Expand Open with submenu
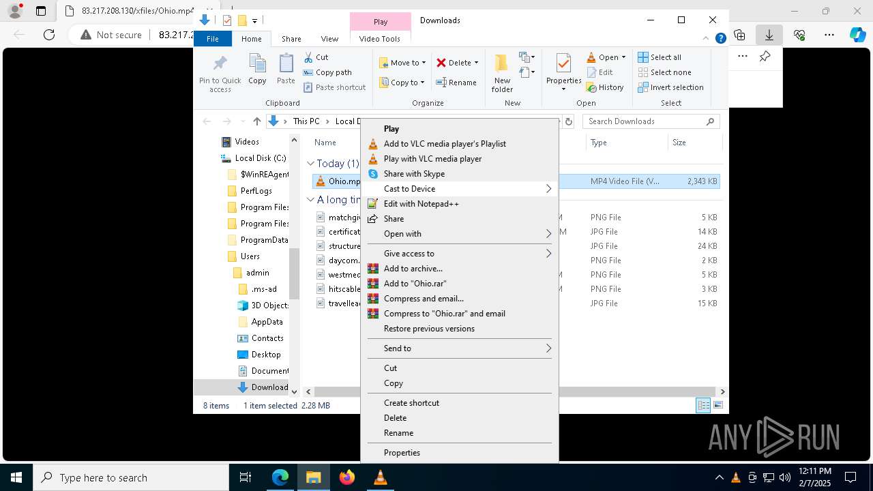 (x=460, y=234)
